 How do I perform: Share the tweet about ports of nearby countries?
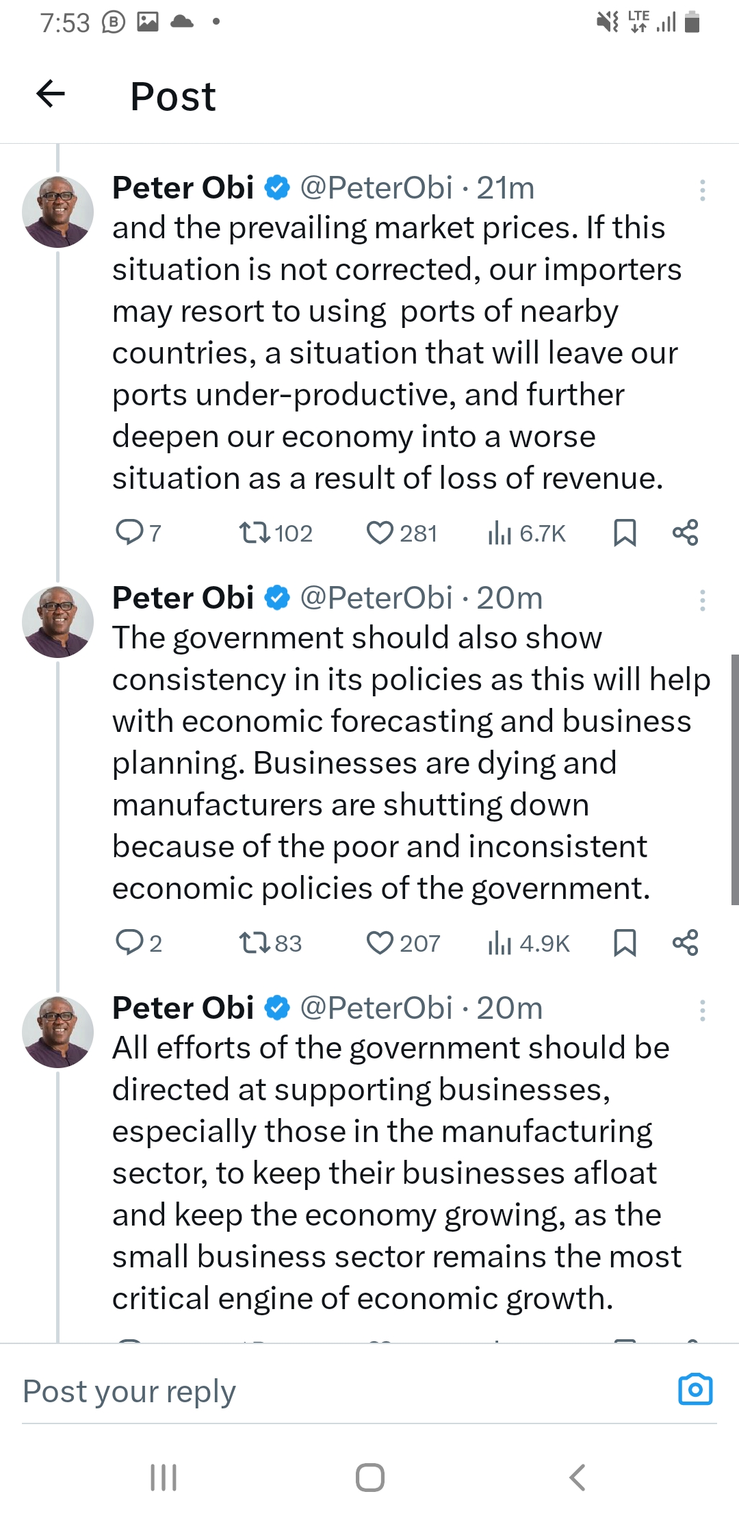point(685,533)
